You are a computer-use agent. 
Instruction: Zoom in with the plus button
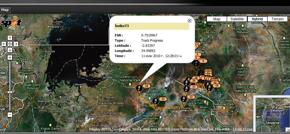[x=10, y=57]
